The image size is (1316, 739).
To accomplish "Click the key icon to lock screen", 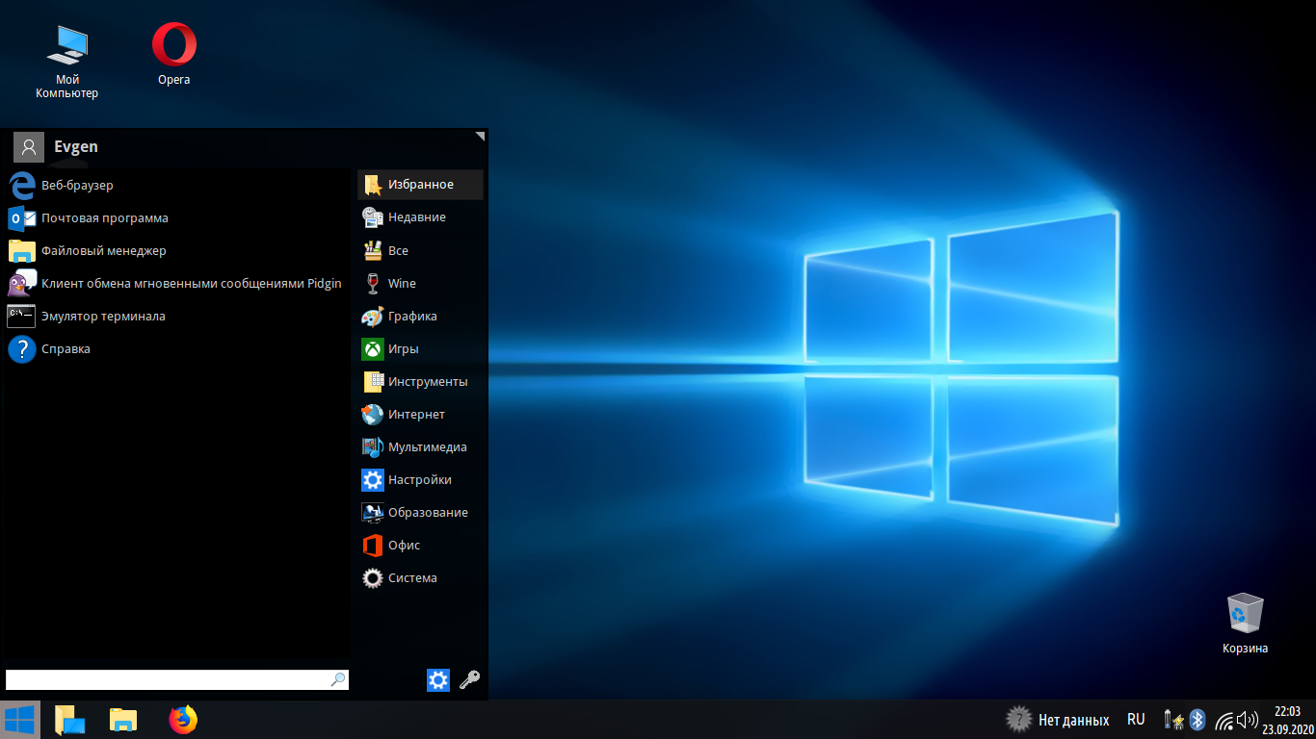I will 469,680.
